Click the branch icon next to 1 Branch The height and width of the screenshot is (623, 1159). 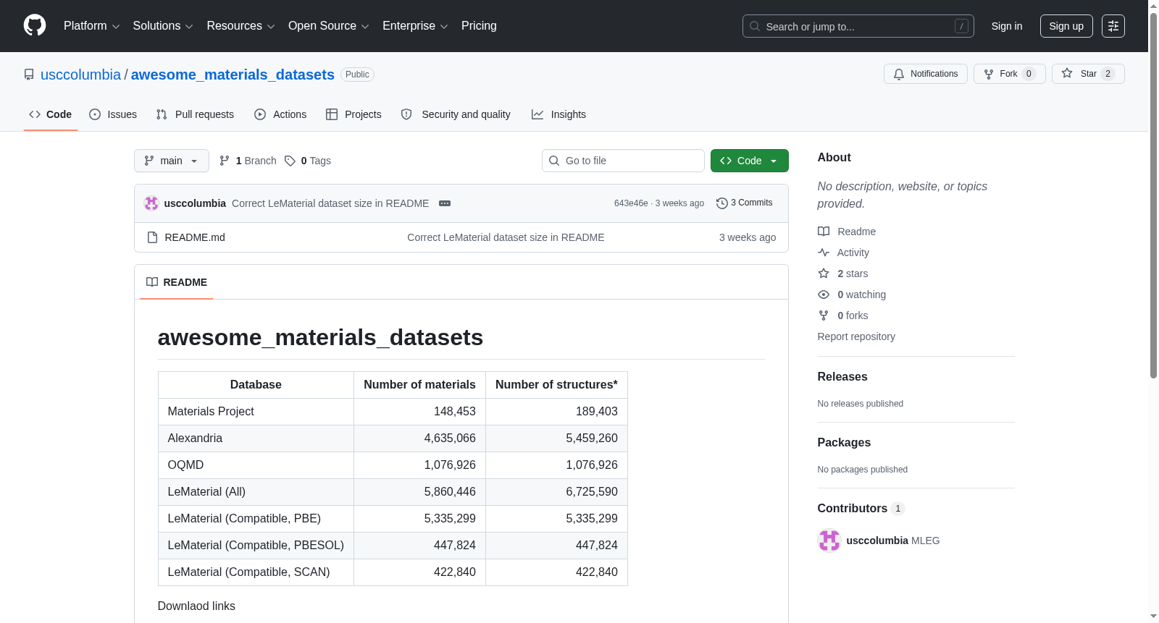[x=225, y=161]
